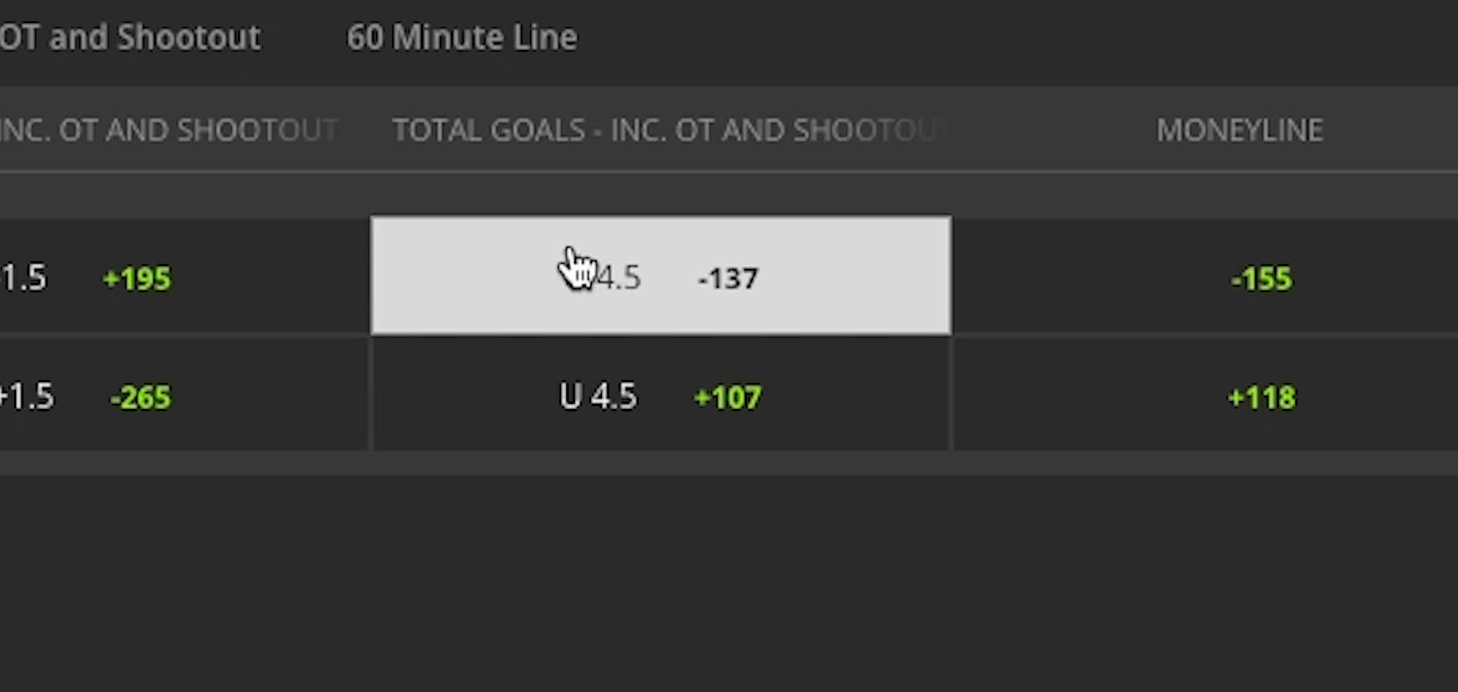Click the +107 odds value

pyautogui.click(x=727, y=397)
